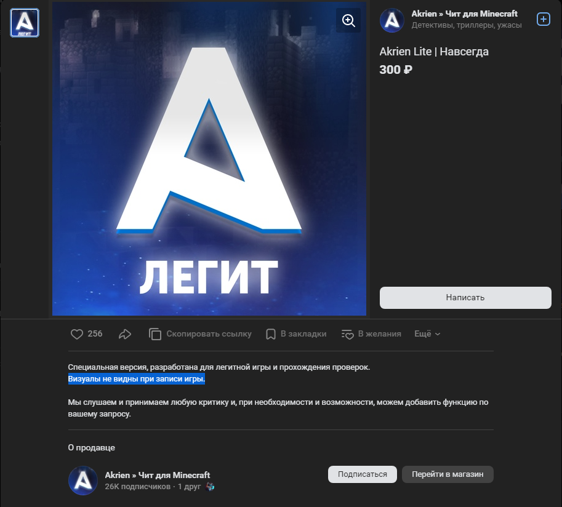
Task: Click the small friend avatar beside 1 друг
Action: point(210,487)
